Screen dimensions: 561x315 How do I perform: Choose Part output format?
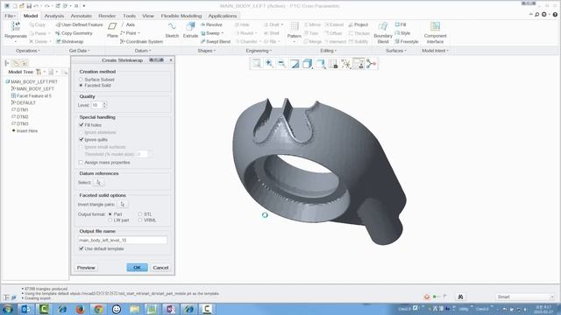(110, 214)
